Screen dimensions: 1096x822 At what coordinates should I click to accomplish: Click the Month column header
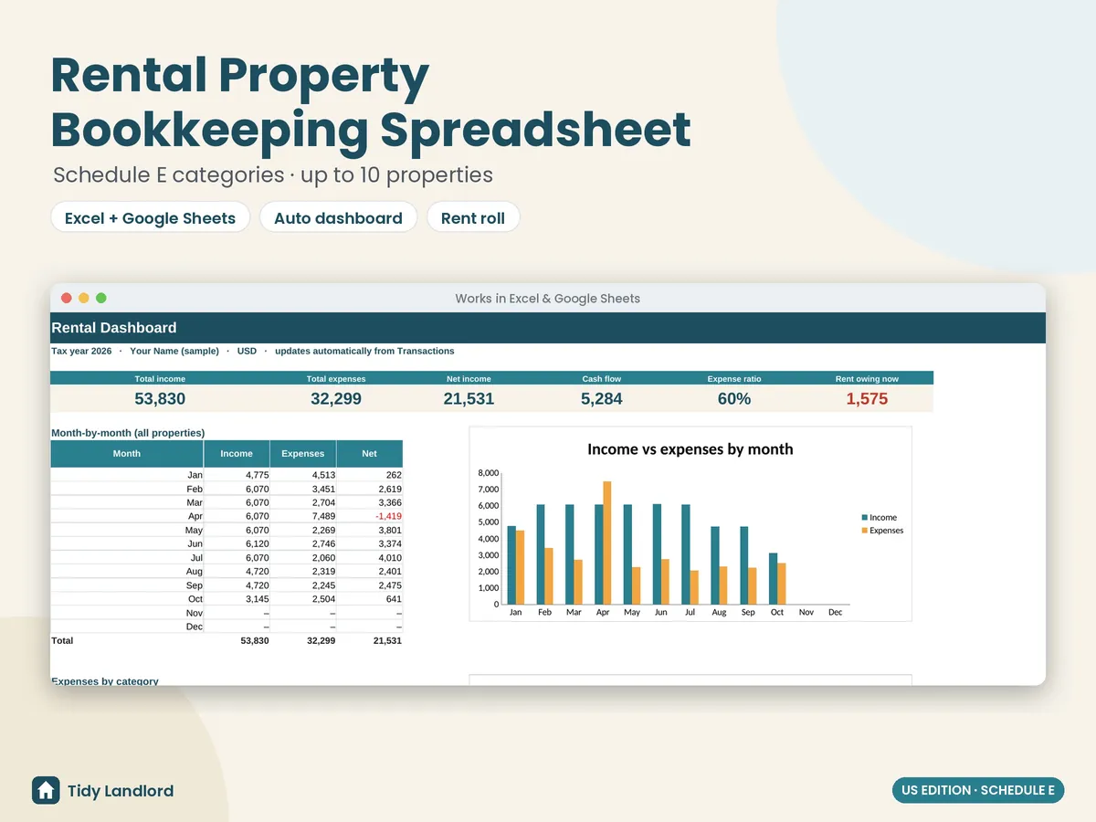[127, 454]
